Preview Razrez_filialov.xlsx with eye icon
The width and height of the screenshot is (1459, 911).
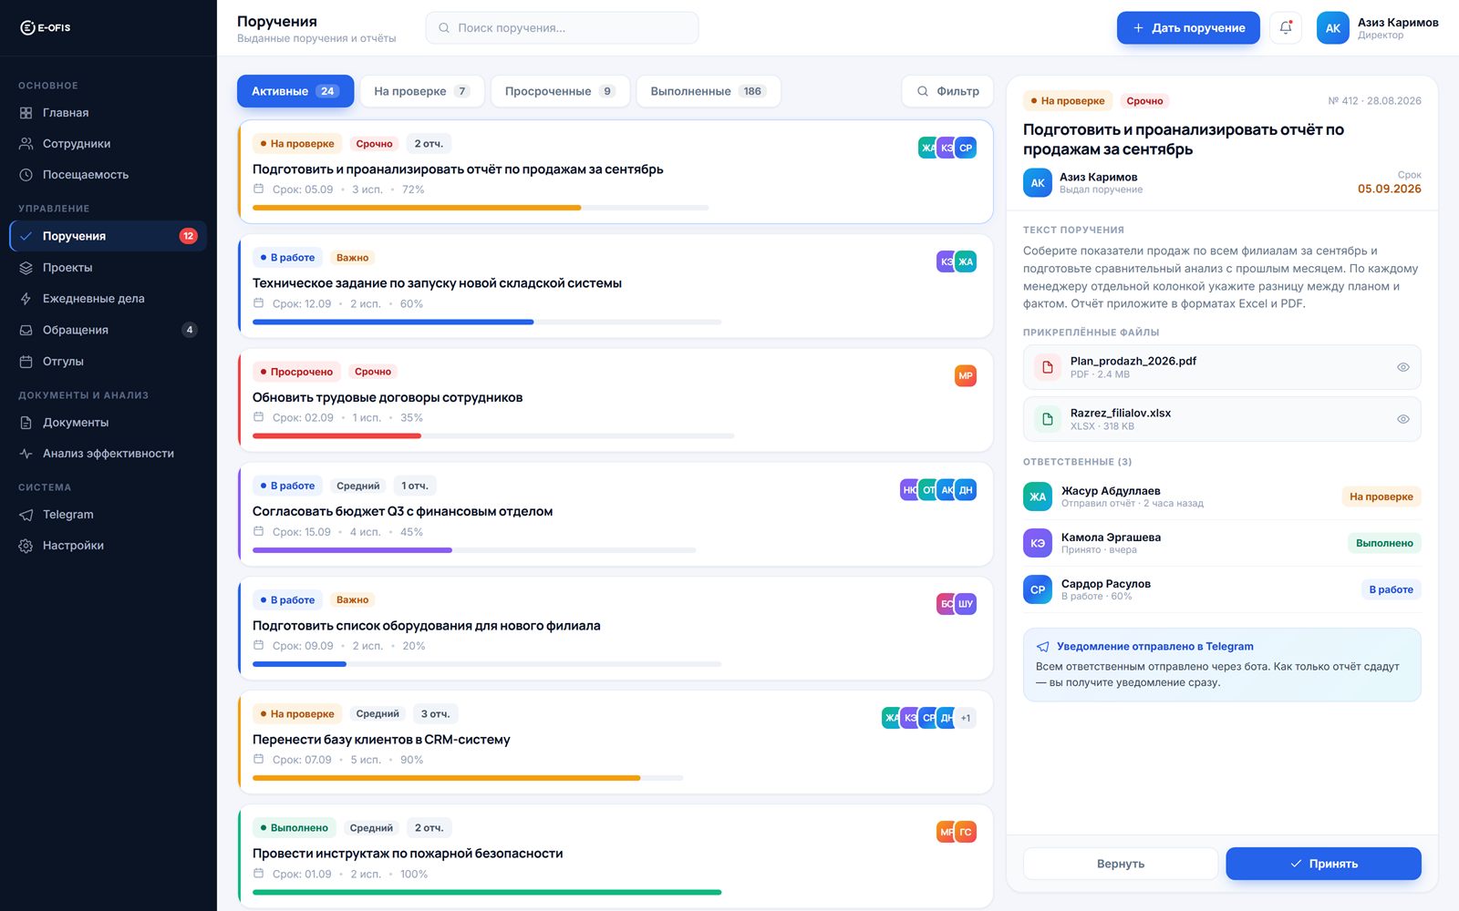pyautogui.click(x=1403, y=419)
